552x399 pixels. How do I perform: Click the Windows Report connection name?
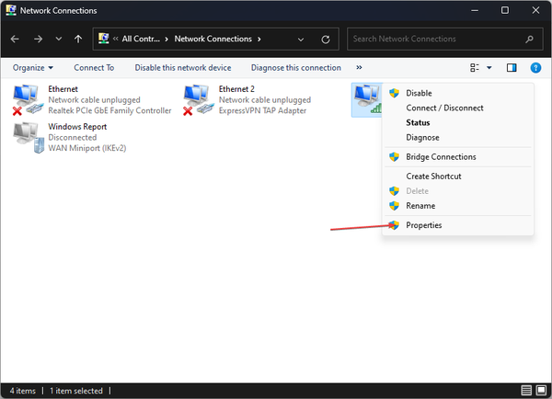click(77, 127)
